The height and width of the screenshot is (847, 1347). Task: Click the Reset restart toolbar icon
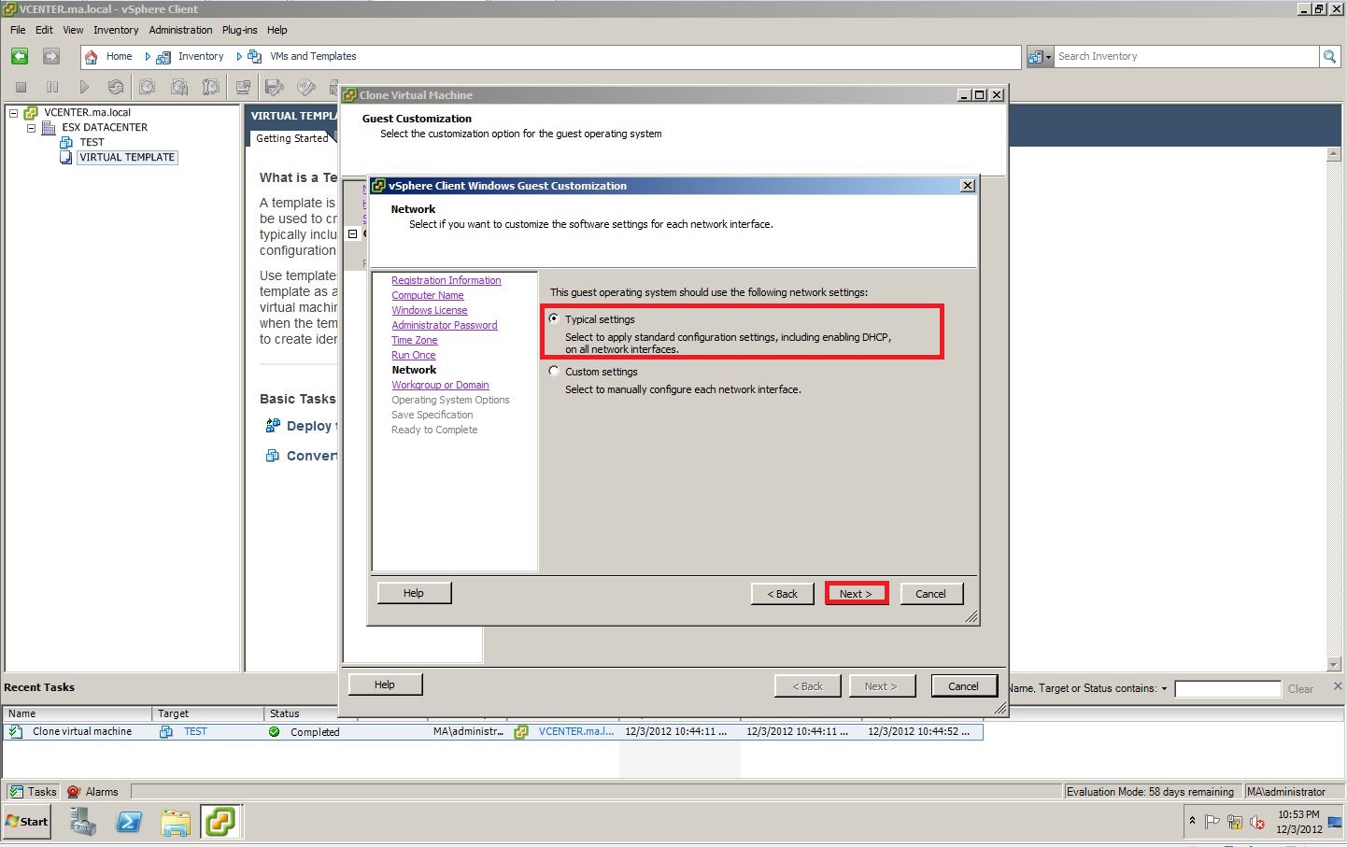click(116, 87)
